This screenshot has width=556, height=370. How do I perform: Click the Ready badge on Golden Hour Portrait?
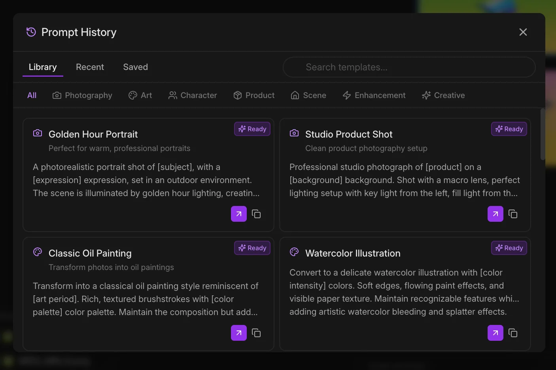[x=252, y=129]
